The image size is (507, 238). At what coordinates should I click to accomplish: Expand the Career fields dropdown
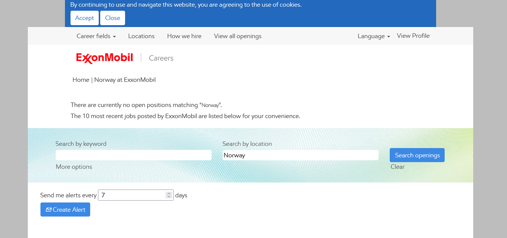click(x=96, y=36)
